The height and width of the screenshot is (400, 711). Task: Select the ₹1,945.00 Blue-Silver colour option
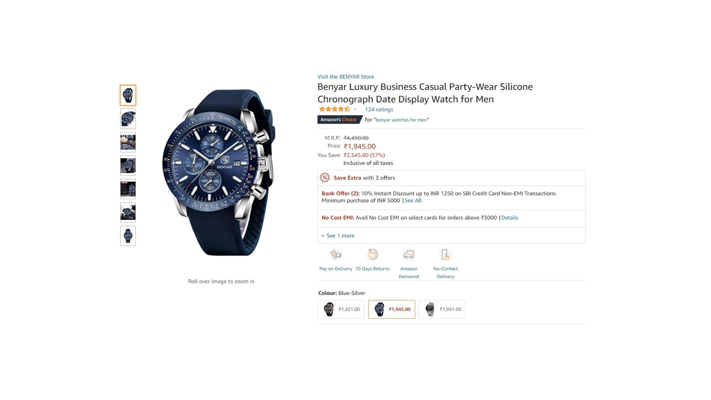point(391,309)
